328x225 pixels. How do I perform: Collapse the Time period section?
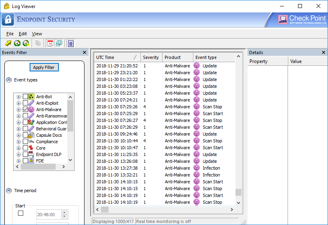coord(9,191)
